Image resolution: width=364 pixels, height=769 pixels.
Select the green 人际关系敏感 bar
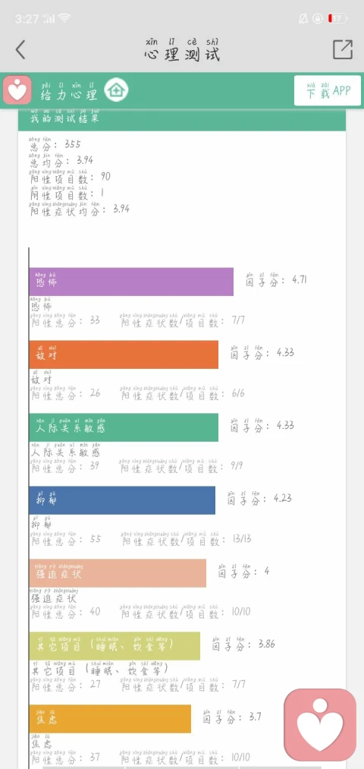coord(124,427)
